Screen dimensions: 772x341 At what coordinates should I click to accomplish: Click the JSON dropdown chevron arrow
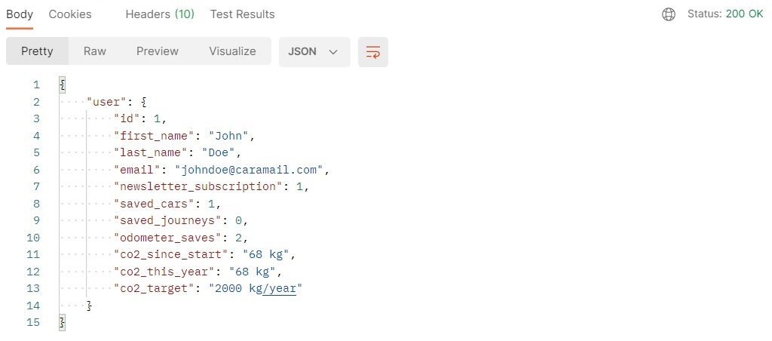pyautogui.click(x=333, y=52)
